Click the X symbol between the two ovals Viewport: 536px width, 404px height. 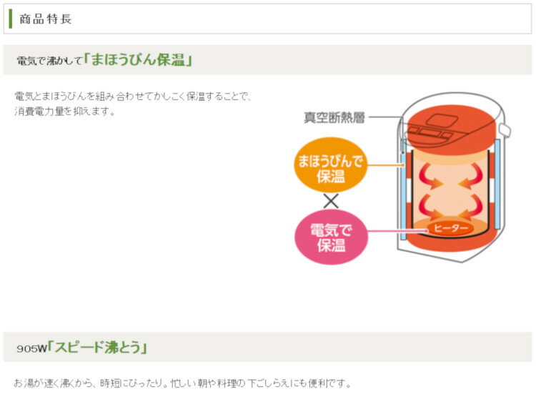click(x=331, y=201)
